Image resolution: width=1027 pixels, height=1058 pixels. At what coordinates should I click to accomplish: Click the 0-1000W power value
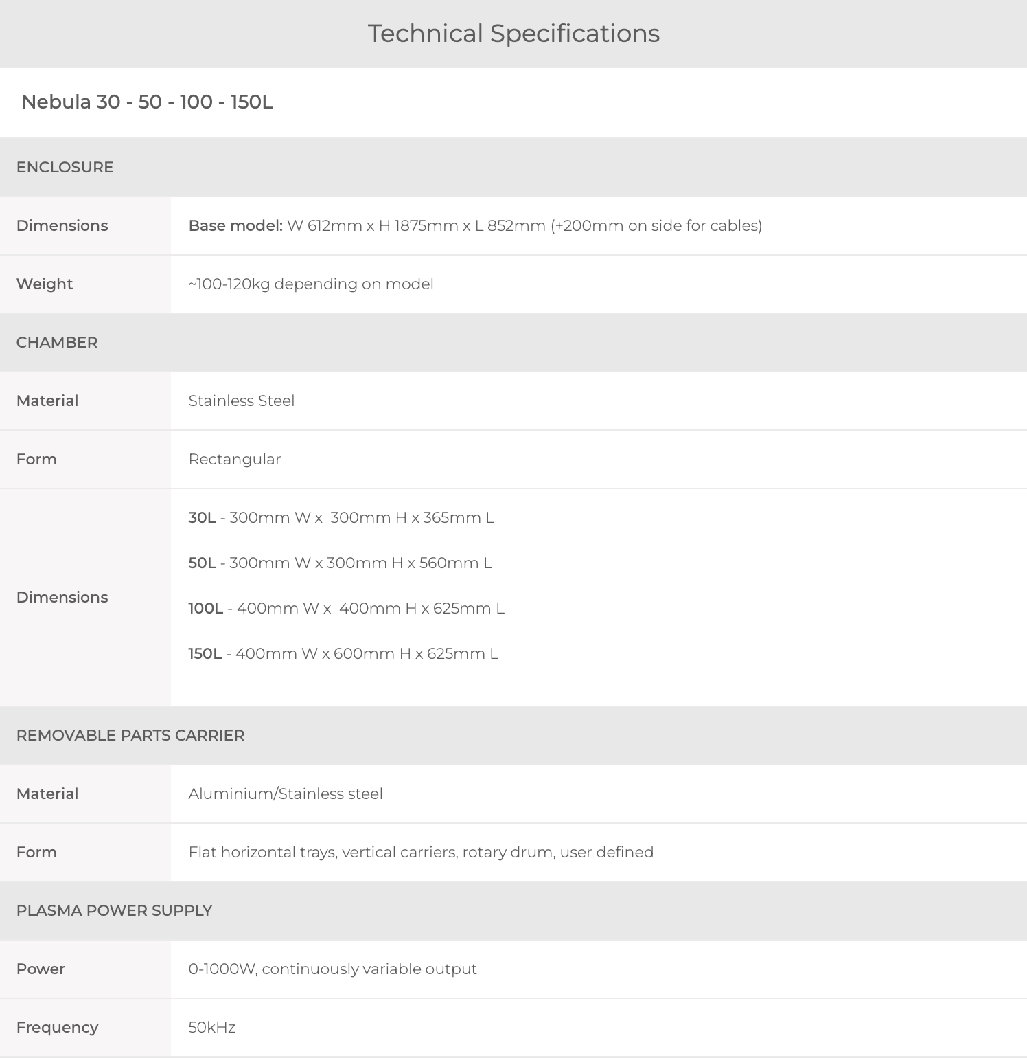click(x=332, y=969)
